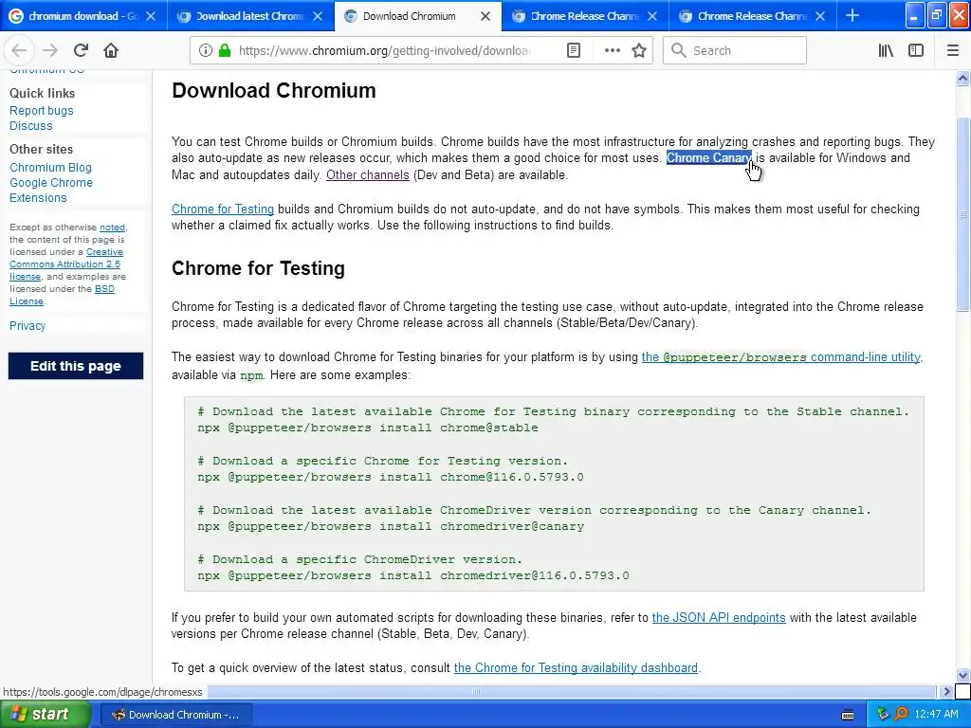Click 'install chromedriver@canary' code line

pos(391,526)
